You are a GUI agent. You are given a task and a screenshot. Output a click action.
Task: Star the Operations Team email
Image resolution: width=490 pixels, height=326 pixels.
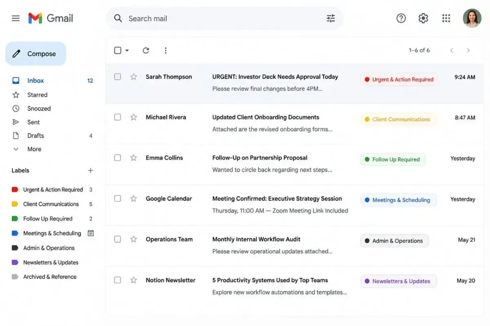tap(134, 240)
